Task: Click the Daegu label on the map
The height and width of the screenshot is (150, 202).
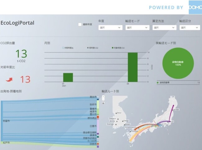Action: point(126,121)
